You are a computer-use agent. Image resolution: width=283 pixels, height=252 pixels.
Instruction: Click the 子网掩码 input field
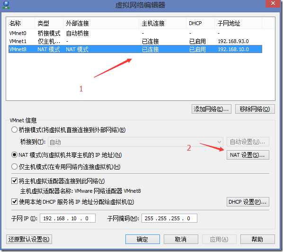click(169, 218)
